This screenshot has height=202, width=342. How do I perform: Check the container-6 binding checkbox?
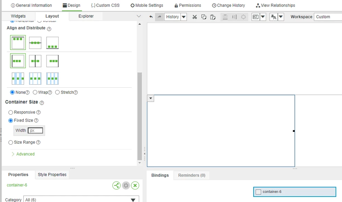[258, 192]
